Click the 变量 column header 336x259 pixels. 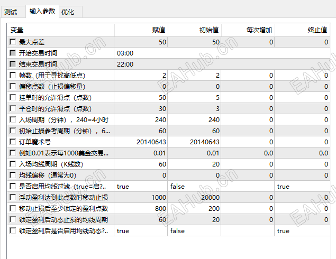point(61,30)
